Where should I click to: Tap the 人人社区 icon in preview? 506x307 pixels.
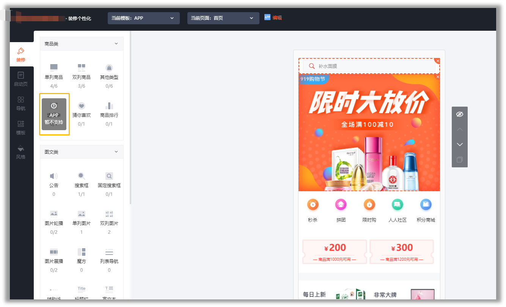coord(398,205)
